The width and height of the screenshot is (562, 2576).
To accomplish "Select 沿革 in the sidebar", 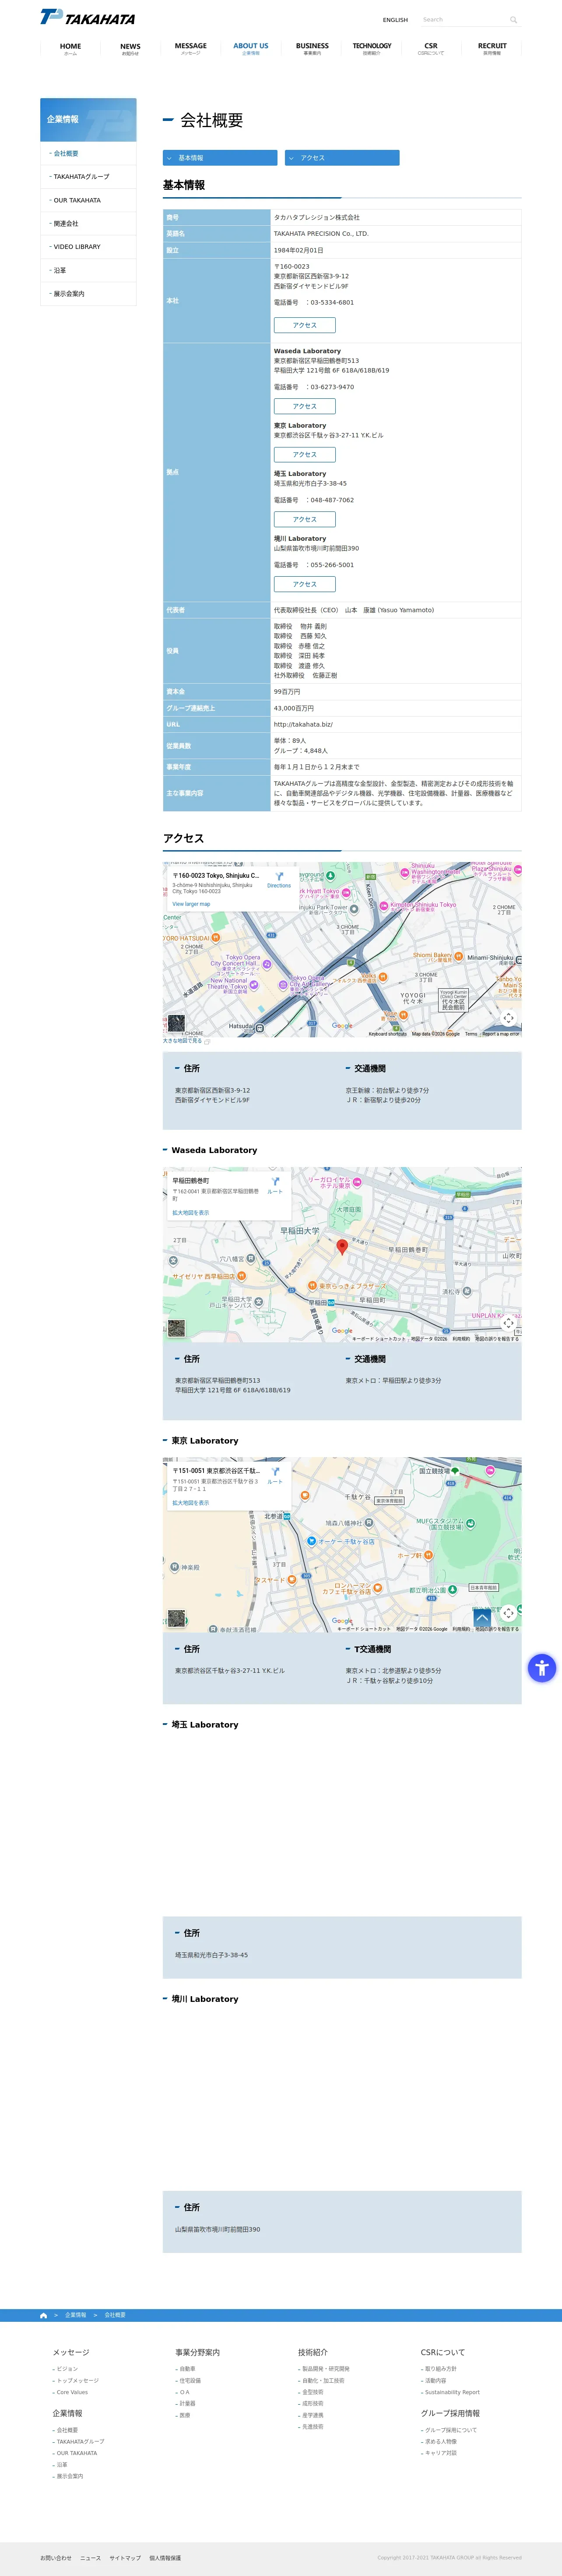I will click(88, 270).
